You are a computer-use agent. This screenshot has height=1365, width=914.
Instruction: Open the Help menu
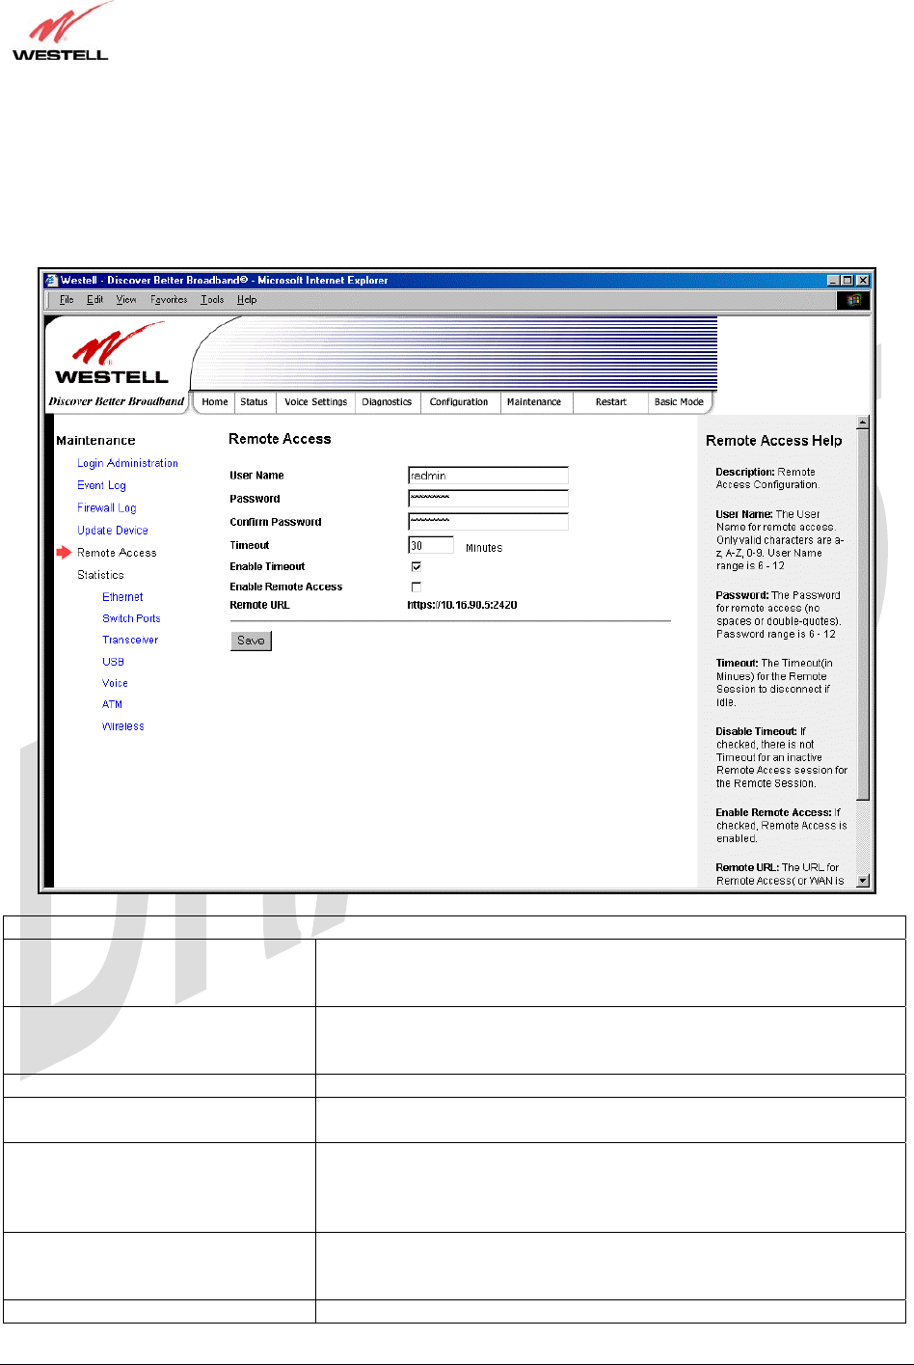coord(247,300)
